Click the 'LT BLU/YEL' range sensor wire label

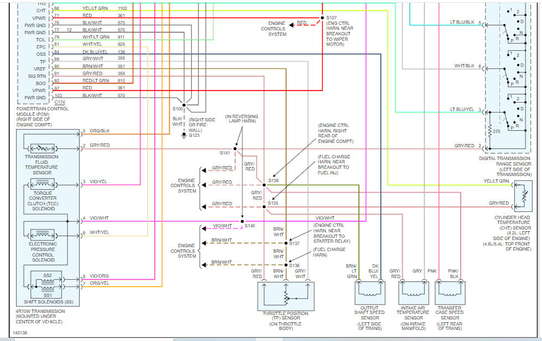462,109
